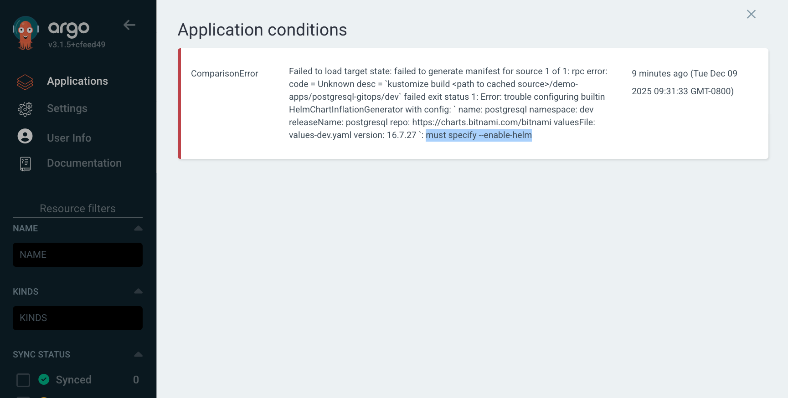Focus the NAME filter input field
This screenshot has height=398, width=788.
click(77, 255)
